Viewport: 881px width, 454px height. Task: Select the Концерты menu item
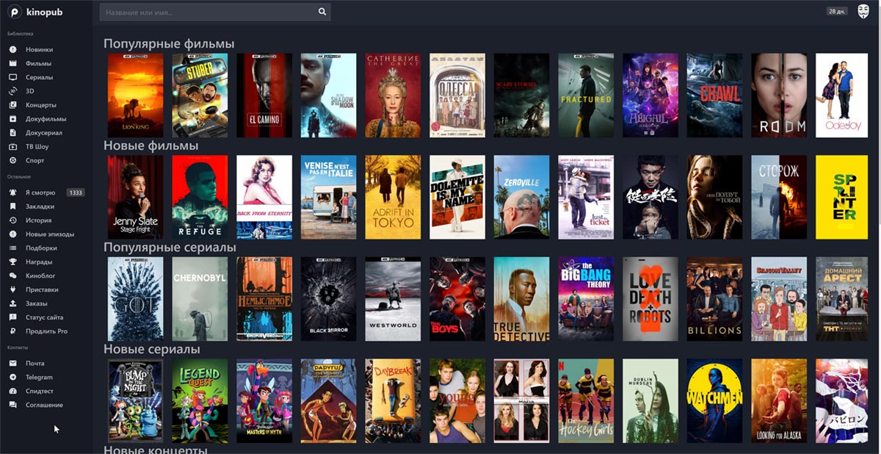pos(40,105)
